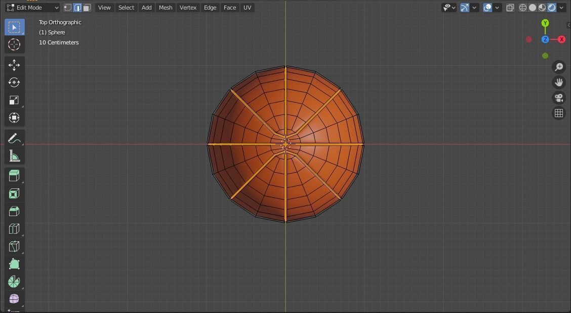Open the Select menu
The height and width of the screenshot is (313, 571).
[126, 8]
